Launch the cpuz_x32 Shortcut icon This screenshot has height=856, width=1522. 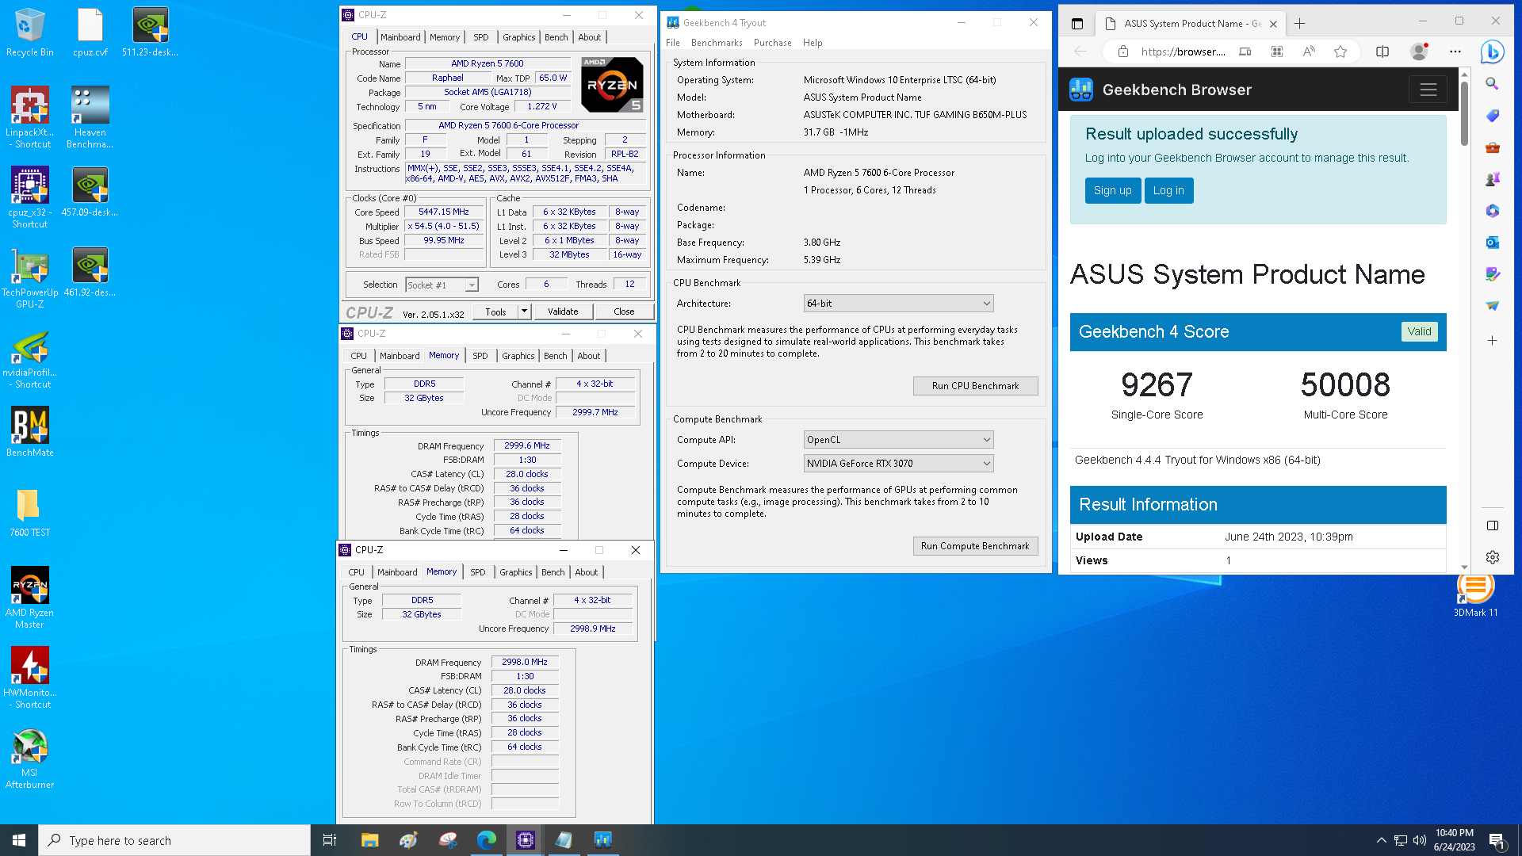(30, 197)
